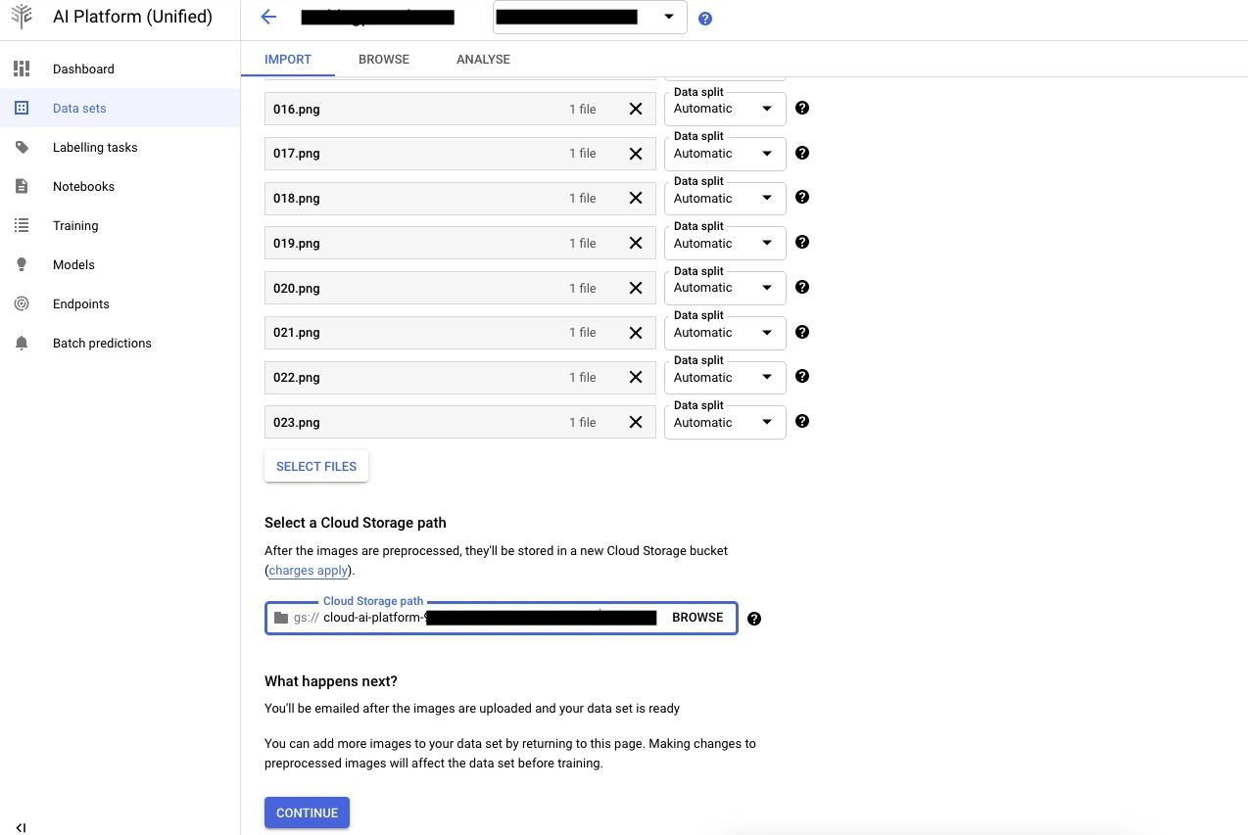Remove 020.png from the upload list
This screenshot has width=1248, height=835.
point(636,288)
